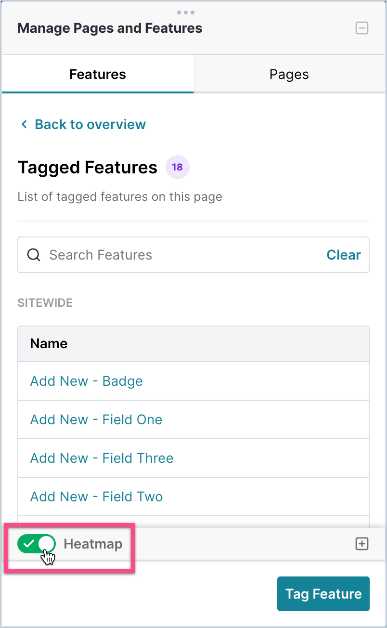Click the Tagged Features heading
387x628 pixels.
pos(88,168)
